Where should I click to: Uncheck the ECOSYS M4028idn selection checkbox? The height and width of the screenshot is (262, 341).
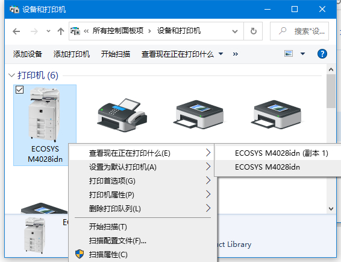click(19, 89)
